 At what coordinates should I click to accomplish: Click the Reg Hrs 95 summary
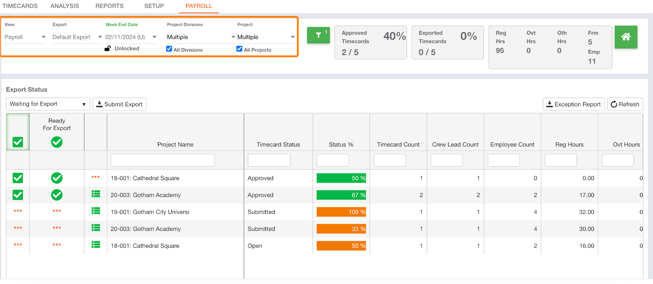pos(500,42)
